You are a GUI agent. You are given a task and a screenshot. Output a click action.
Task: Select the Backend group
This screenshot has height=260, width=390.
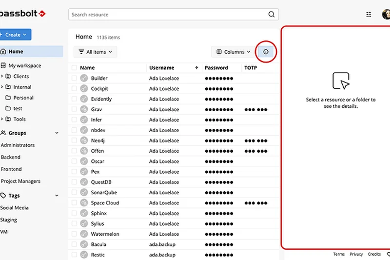tap(11, 157)
